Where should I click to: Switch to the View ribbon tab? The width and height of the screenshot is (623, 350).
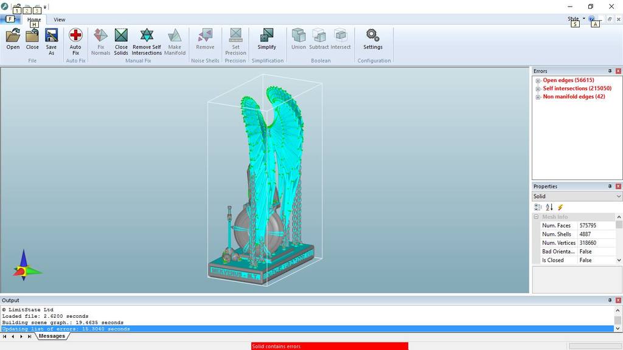[x=59, y=19]
